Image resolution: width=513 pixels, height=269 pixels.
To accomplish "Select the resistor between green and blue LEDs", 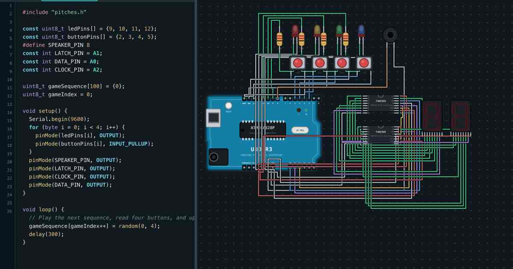I will click(x=345, y=39).
